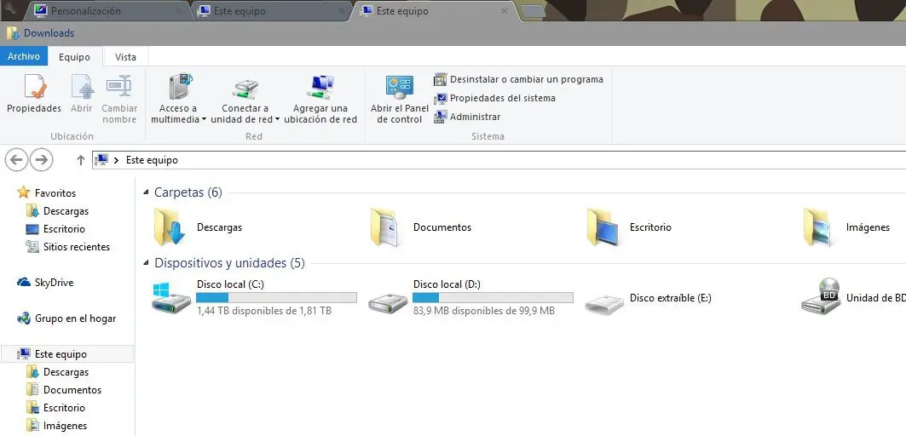Click the Propiedades ribbon icon
Screen dimensions: 906x436
[34, 87]
